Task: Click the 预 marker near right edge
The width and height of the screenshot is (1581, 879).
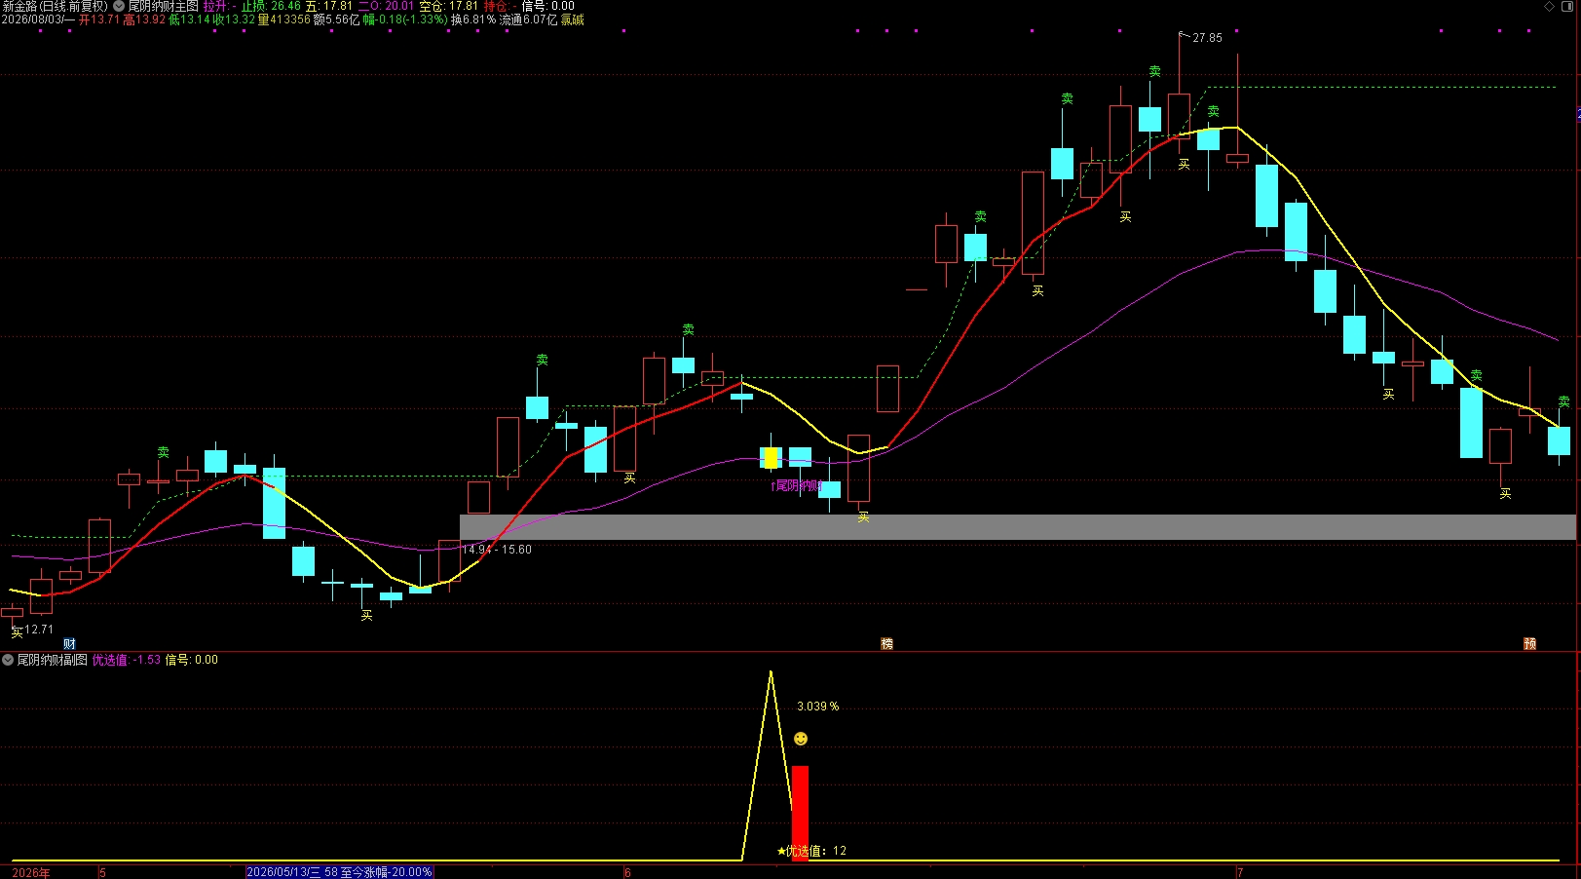Action: 1529,644
